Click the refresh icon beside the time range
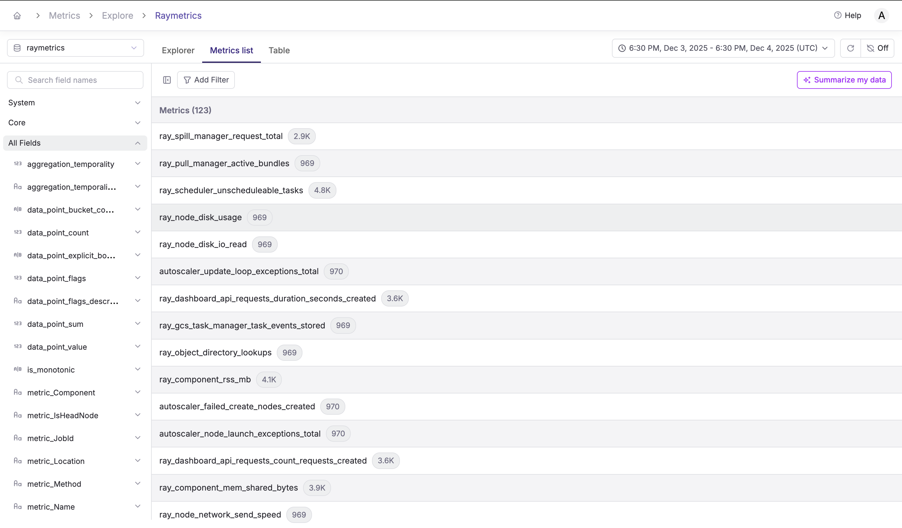 click(x=851, y=48)
